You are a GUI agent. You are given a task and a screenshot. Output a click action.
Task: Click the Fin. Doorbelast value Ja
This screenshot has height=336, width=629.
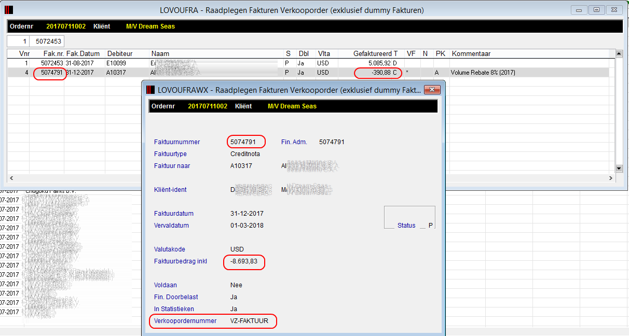point(234,297)
